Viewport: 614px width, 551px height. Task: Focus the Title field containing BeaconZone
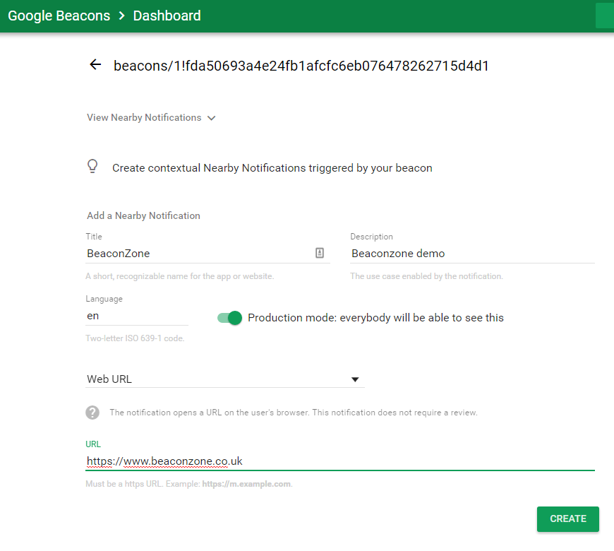click(198, 253)
